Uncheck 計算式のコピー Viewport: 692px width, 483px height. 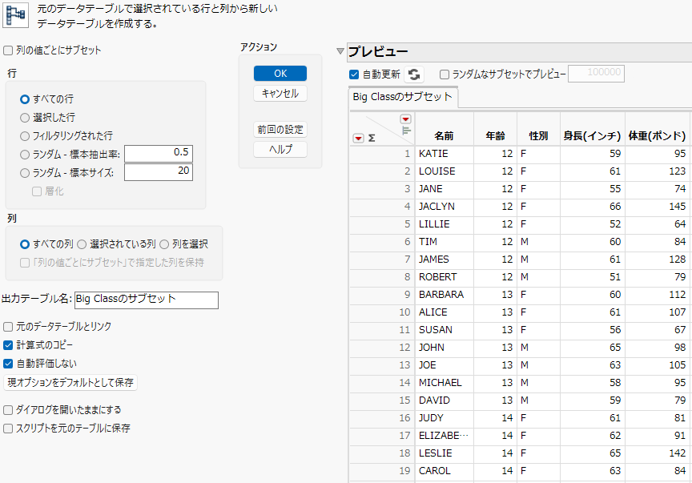coord(8,345)
